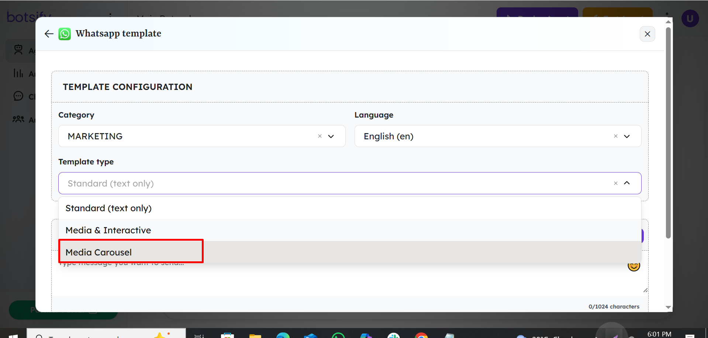The height and width of the screenshot is (338, 708).
Task: Click the 6:01 PM taskbar clock
Action: click(x=659, y=334)
